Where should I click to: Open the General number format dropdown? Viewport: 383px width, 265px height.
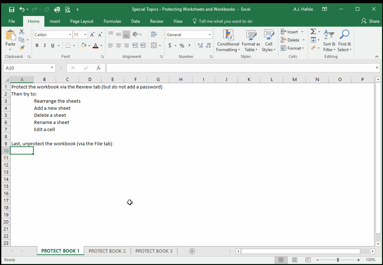click(x=209, y=35)
